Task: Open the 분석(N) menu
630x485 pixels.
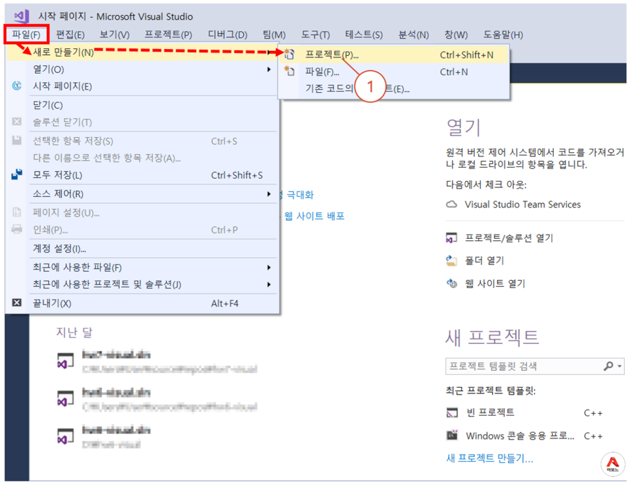Action: [413, 35]
